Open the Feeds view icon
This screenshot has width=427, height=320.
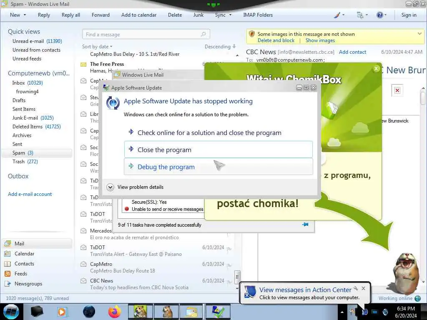click(8, 274)
